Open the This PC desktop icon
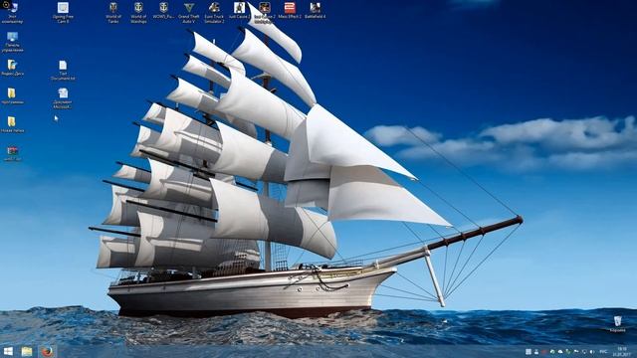Screen dimensions: 637x358 point(12,12)
